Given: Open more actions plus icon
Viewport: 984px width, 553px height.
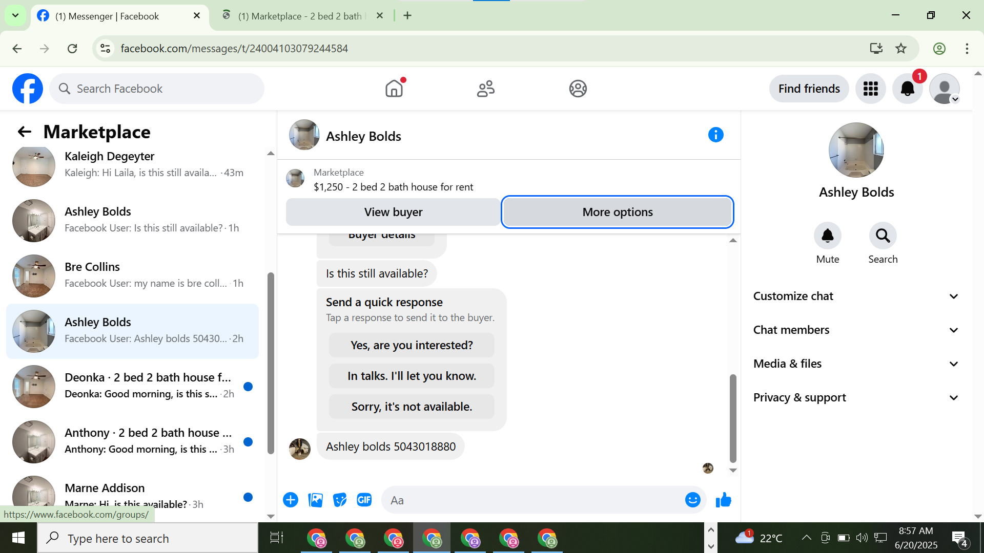Looking at the screenshot, I should pos(291,500).
